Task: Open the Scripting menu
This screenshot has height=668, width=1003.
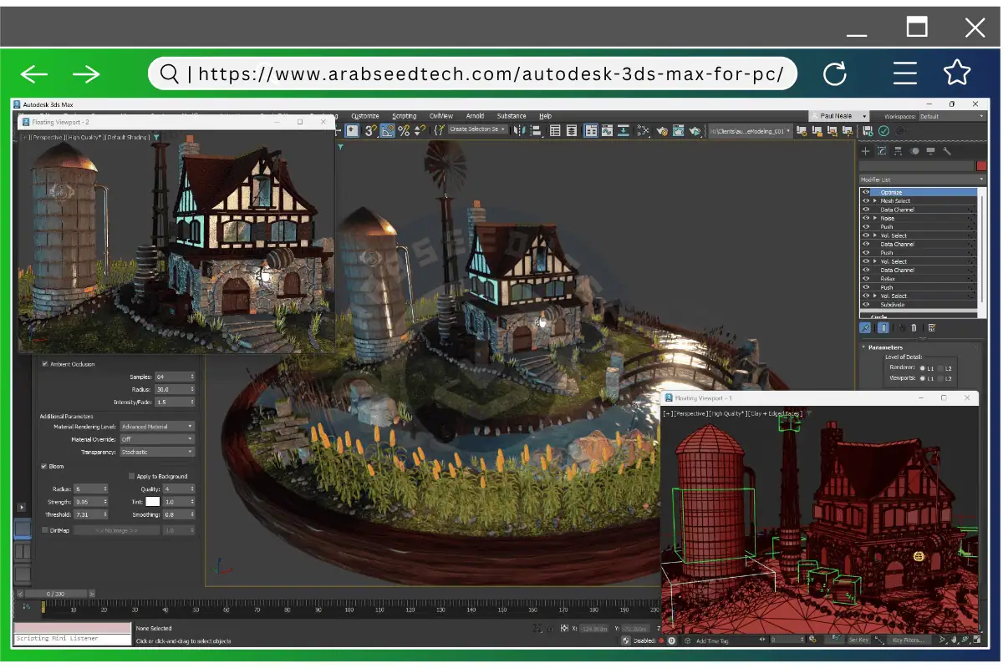Action: [405, 116]
